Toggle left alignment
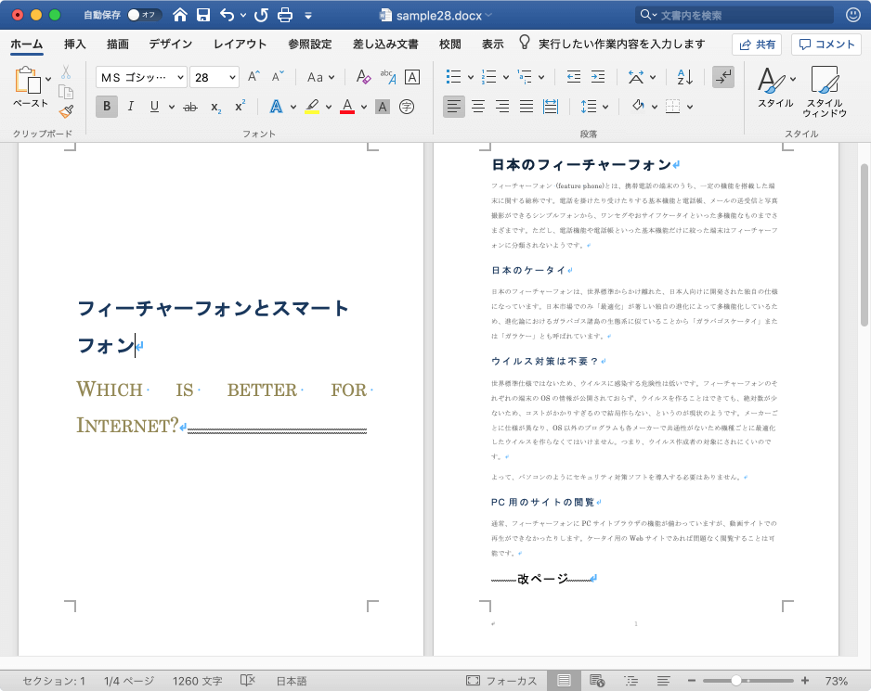Viewport: 871px width, 691px height. pos(454,107)
